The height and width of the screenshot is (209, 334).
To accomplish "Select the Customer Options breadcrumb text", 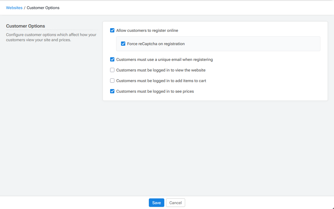I will pos(43,8).
